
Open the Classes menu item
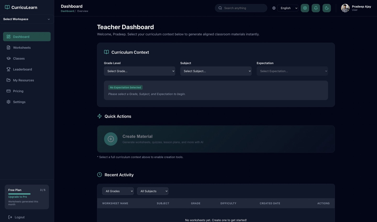[x=27, y=58]
